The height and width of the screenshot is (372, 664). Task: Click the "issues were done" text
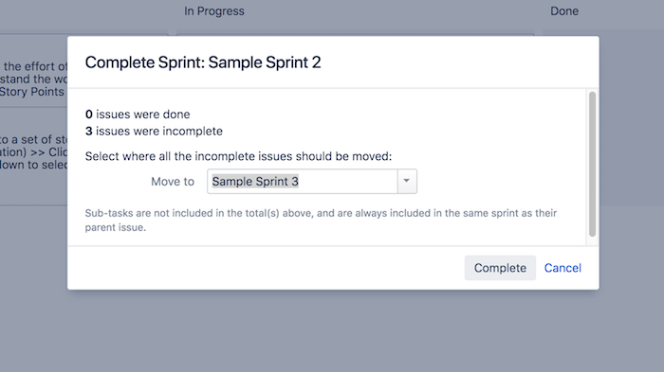tap(142, 115)
